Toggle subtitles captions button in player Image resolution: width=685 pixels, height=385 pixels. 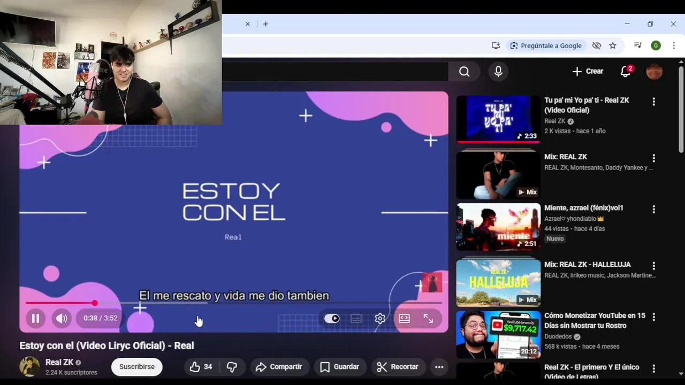pyautogui.click(x=356, y=318)
